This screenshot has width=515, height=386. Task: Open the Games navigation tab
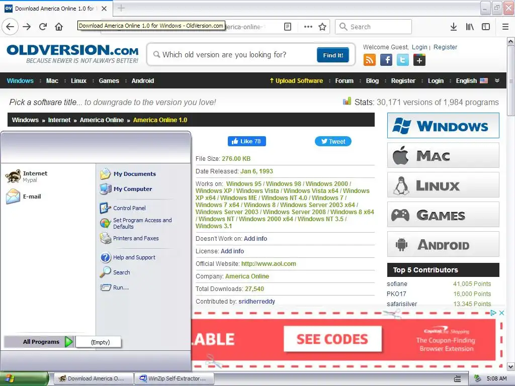click(109, 81)
